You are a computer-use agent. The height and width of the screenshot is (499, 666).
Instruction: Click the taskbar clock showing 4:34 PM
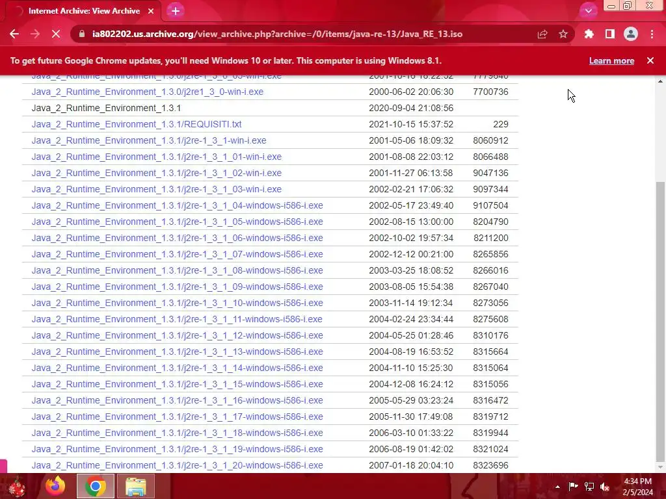pos(637,487)
